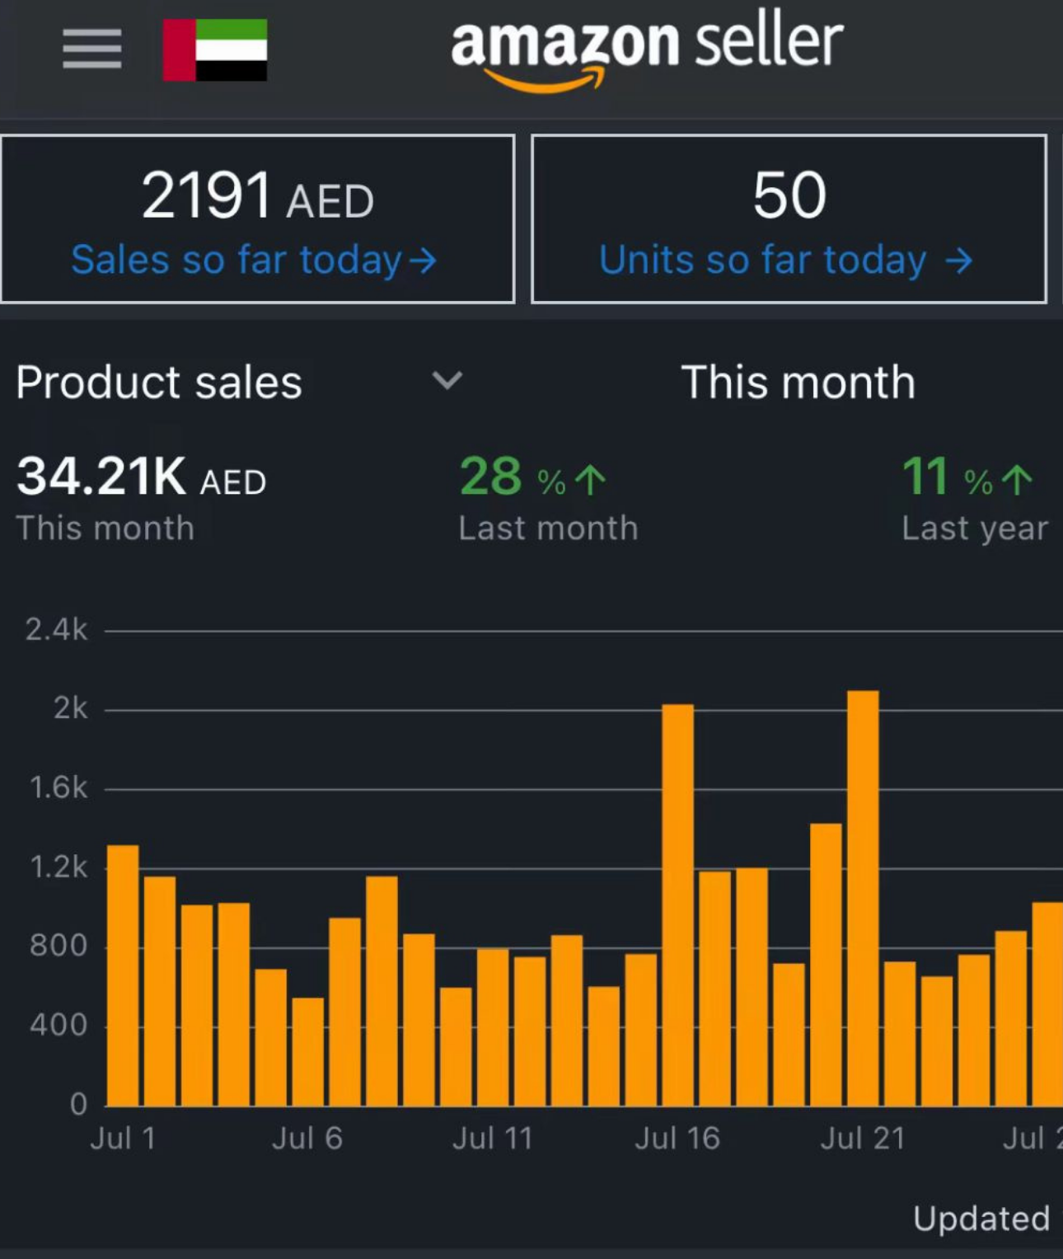Click the 800 y-axis label
The width and height of the screenshot is (1063, 1259).
tap(58, 946)
